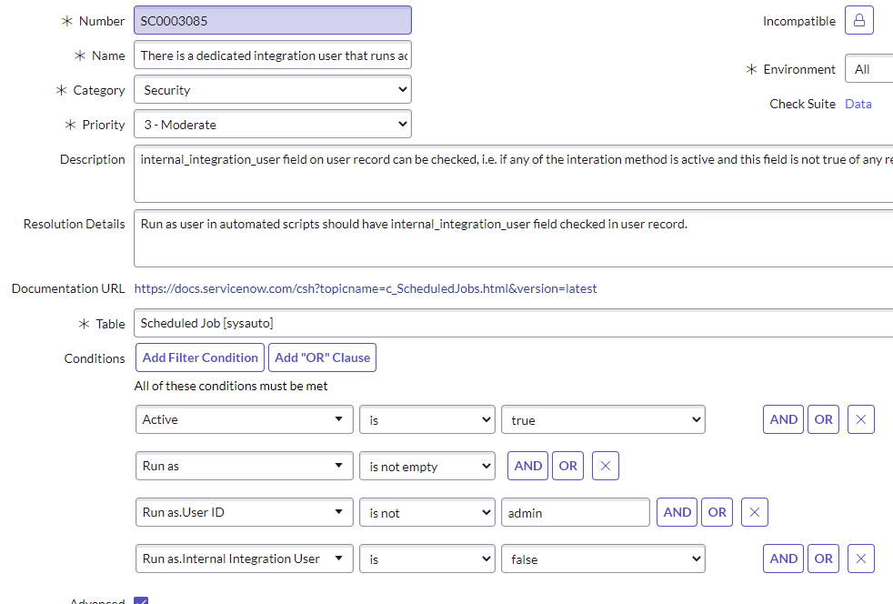Remove the Active is true condition
Viewport: 893px width, 604px height.
pos(860,419)
